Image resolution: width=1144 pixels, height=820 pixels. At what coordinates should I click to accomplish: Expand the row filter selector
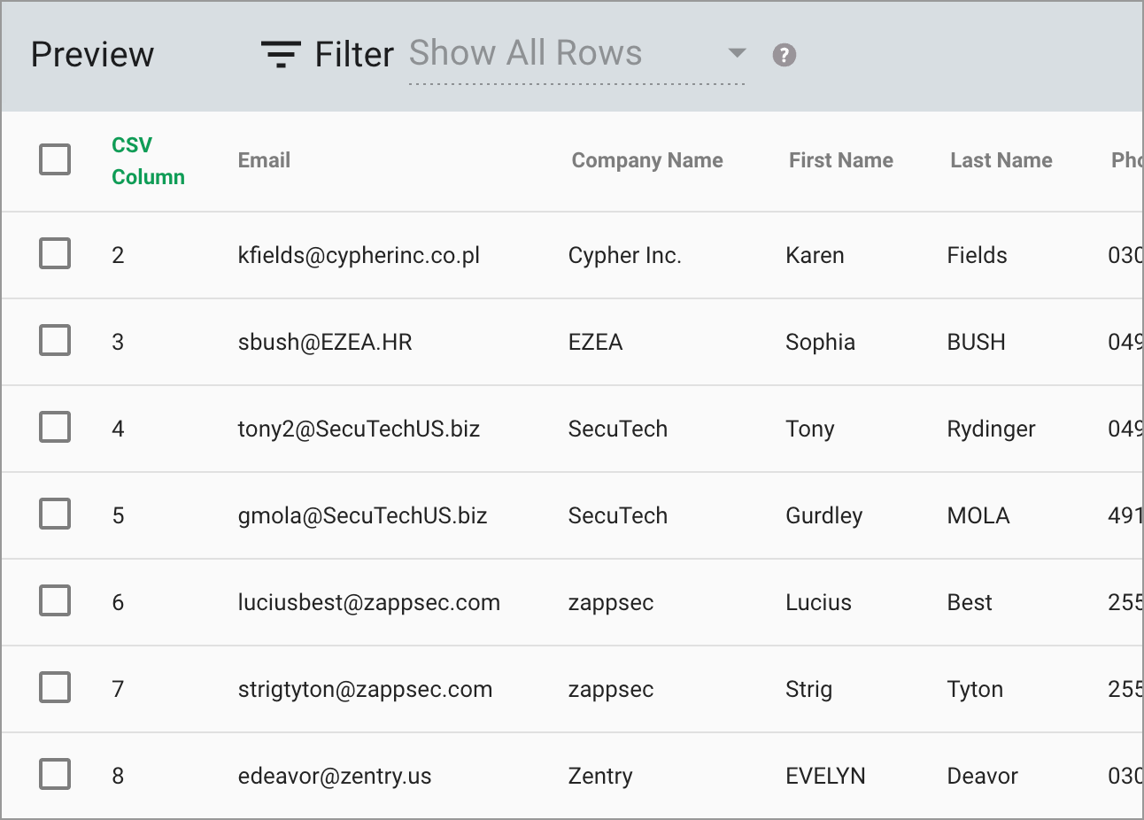pyautogui.click(x=576, y=53)
